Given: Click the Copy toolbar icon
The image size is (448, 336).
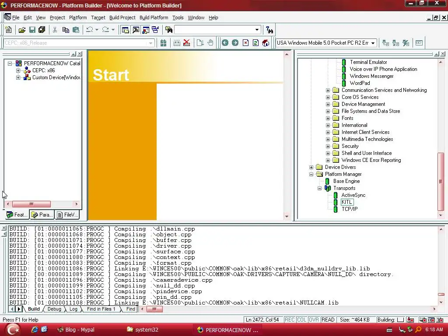Looking at the screenshot, I should pos(66,30).
